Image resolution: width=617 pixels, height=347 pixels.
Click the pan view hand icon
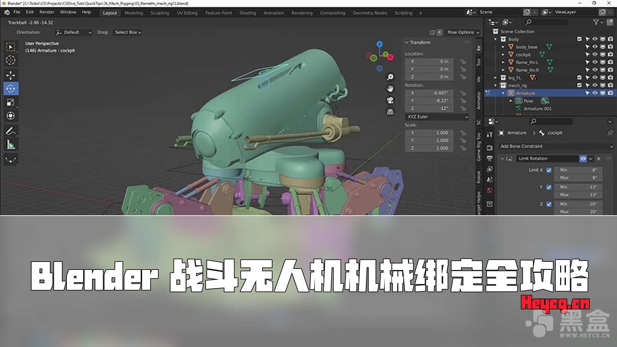click(x=390, y=89)
